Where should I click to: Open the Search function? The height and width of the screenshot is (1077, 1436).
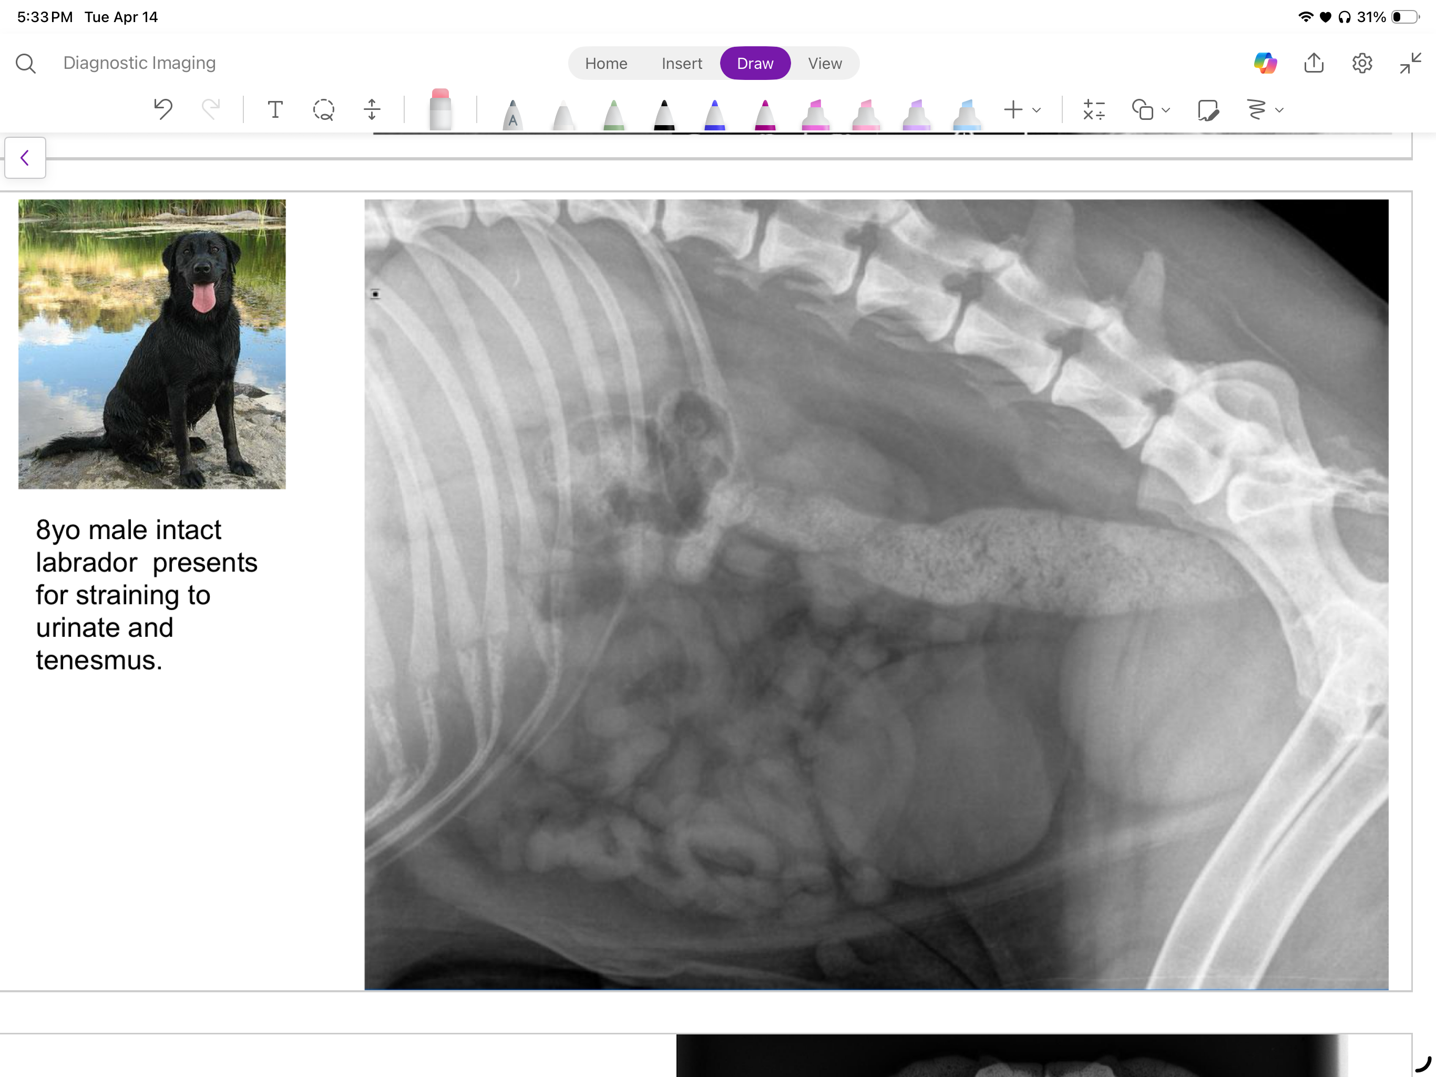click(26, 63)
